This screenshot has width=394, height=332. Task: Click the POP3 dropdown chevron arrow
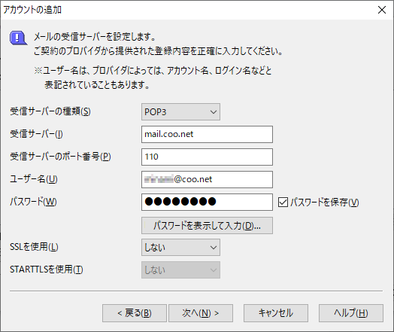coord(214,112)
